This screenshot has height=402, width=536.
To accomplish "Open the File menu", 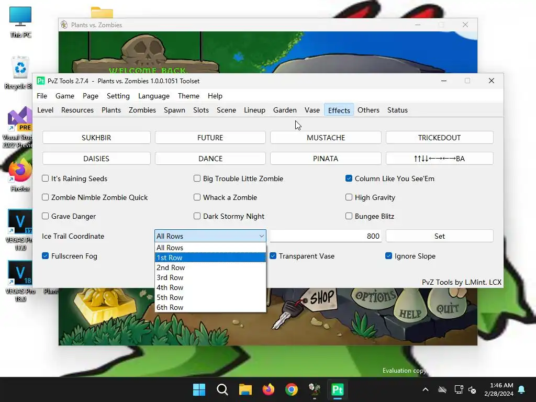I will pyautogui.click(x=42, y=96).
